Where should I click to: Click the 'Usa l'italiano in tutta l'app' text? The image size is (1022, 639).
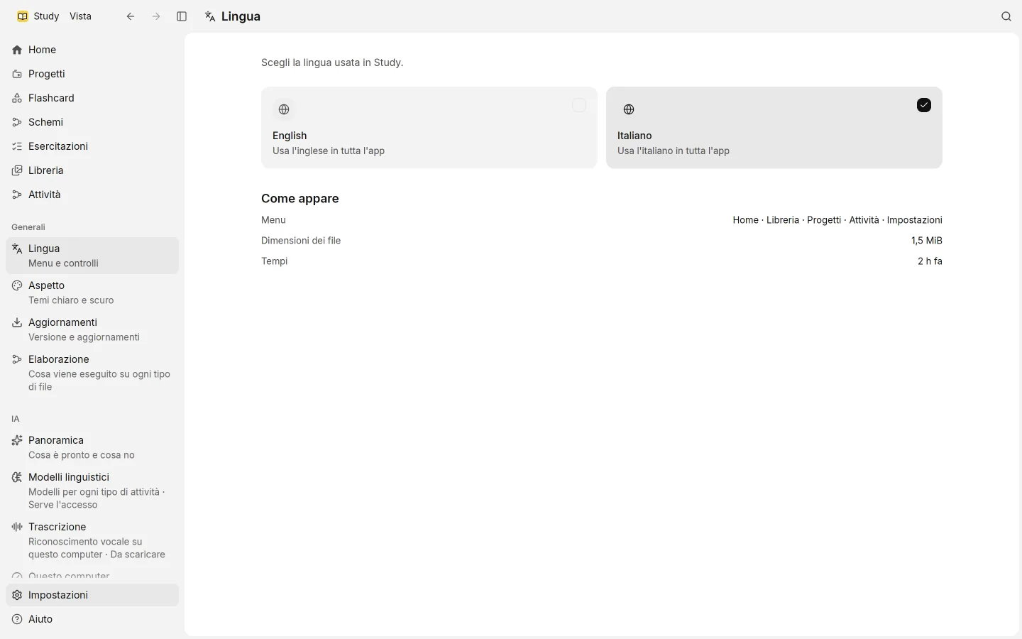674,151
